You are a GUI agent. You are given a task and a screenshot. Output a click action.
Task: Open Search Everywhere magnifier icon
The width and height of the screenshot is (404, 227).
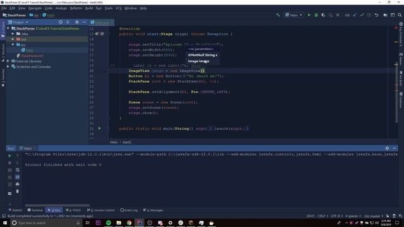[x=400, y=15]
